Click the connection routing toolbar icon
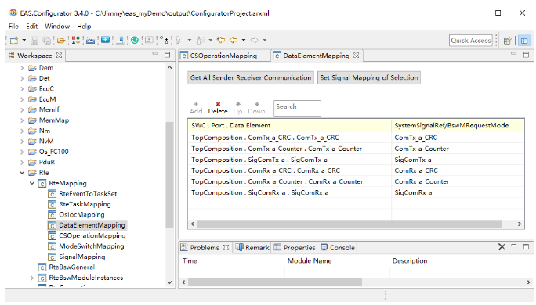This screenshot has height=305, width=536. point(164,40)
